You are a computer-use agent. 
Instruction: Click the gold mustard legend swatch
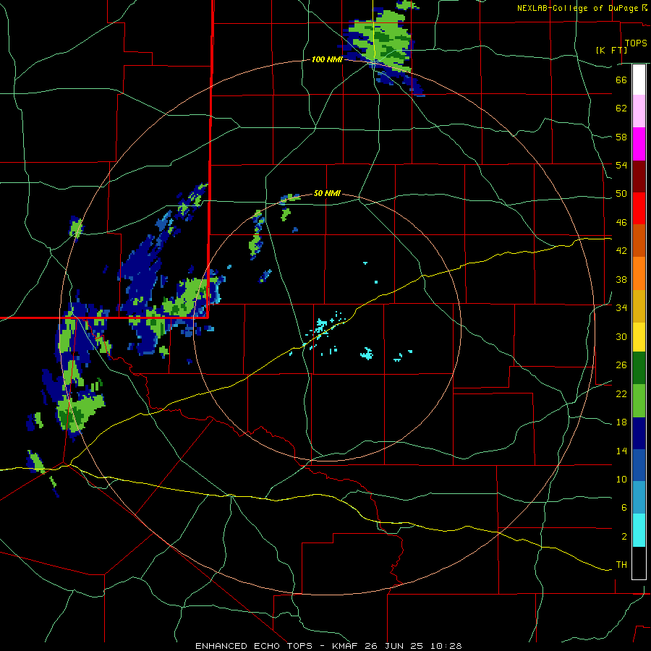point(639,306)
